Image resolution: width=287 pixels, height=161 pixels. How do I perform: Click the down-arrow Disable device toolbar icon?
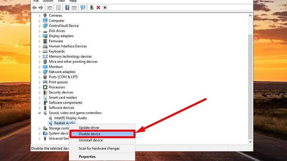[105, 8]
